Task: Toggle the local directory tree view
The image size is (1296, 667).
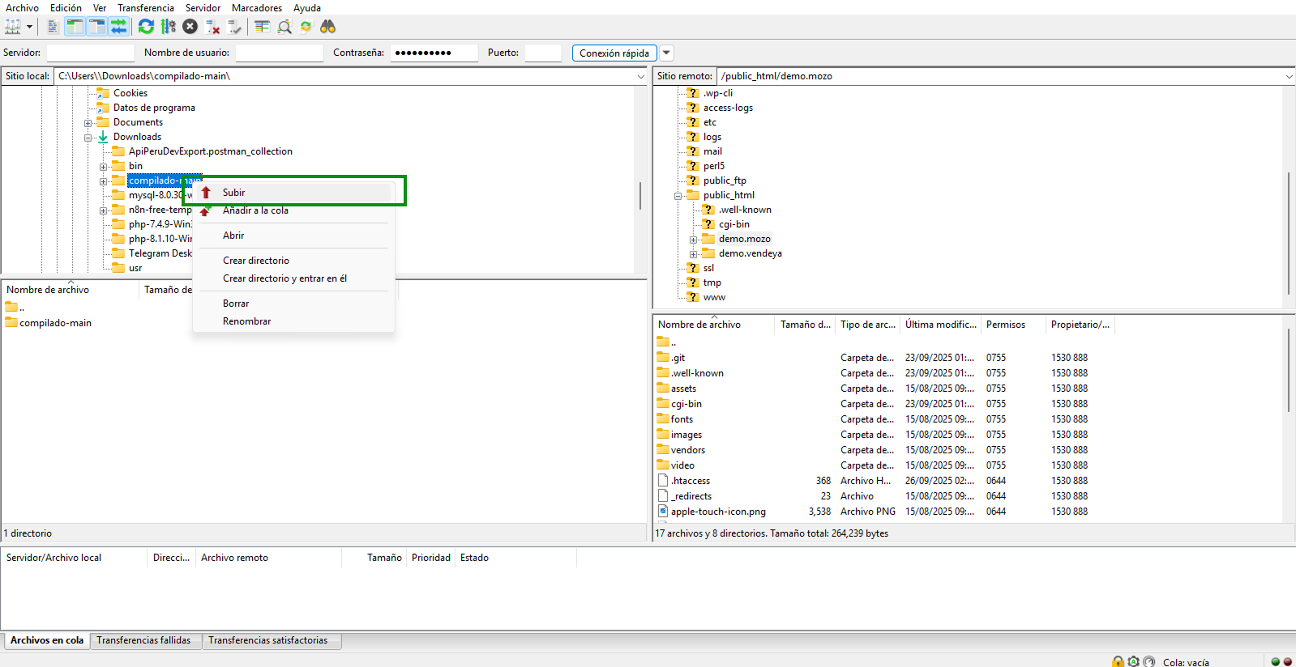Action: point(75,27)
